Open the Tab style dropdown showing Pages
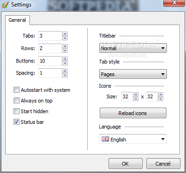Image resolution: width=186 pixels, height=173 pixels. (133, 74)
